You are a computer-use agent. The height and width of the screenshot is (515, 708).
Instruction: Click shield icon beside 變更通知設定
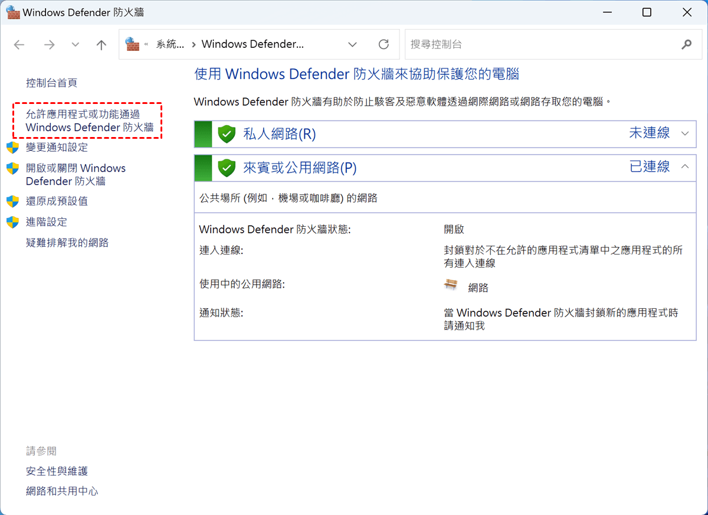click(x=12, y=147)
